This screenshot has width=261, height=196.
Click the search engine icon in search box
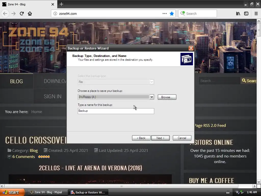click(182, 13)
